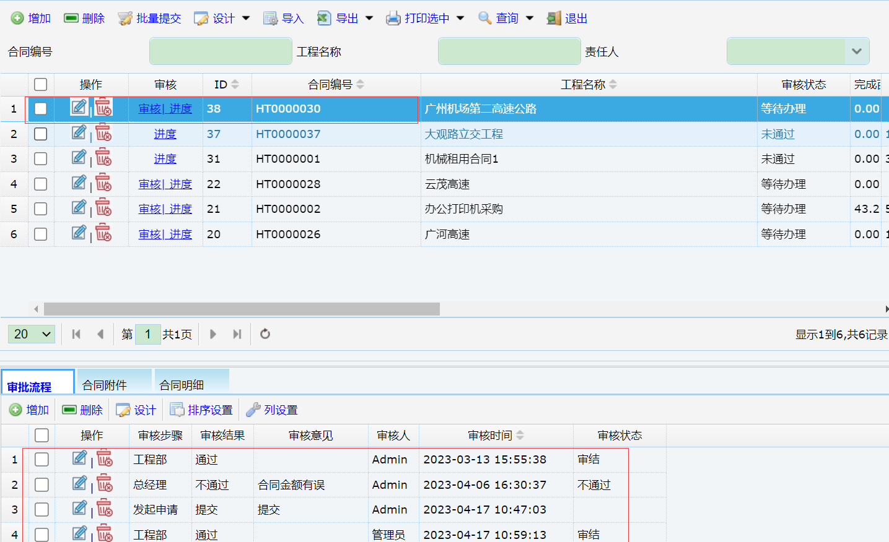
Task: Go to the next page arrow
Action: [x=213, y=334]
